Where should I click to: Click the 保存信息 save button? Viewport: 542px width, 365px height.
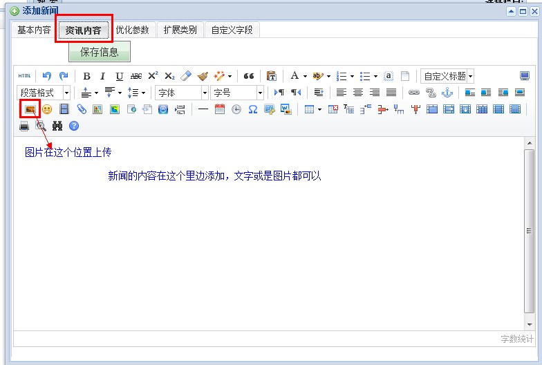pos(100,52)
